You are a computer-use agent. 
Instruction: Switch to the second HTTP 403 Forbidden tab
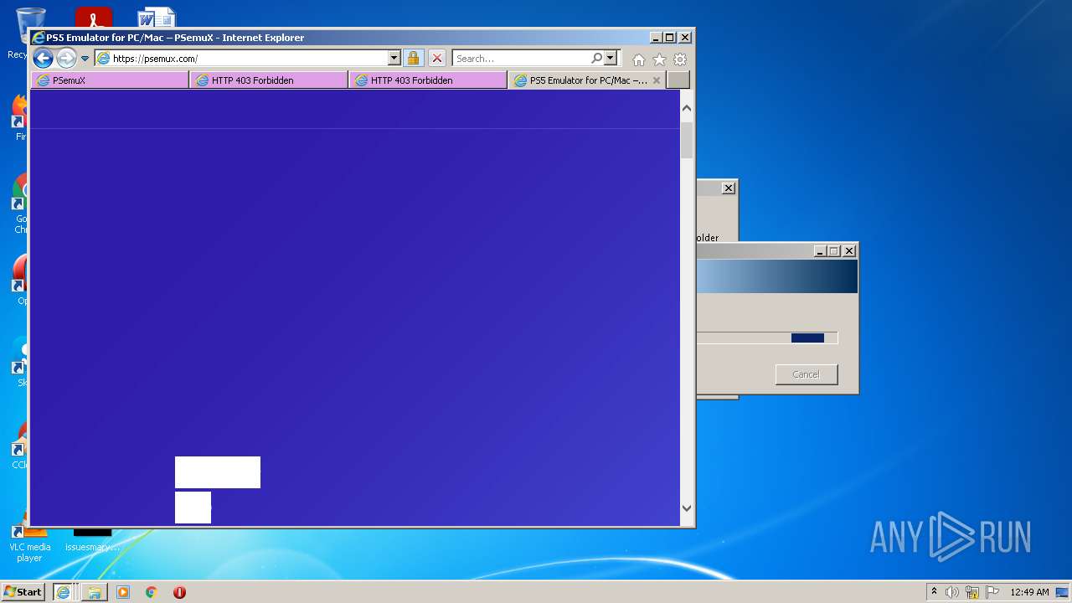(428, 80)
